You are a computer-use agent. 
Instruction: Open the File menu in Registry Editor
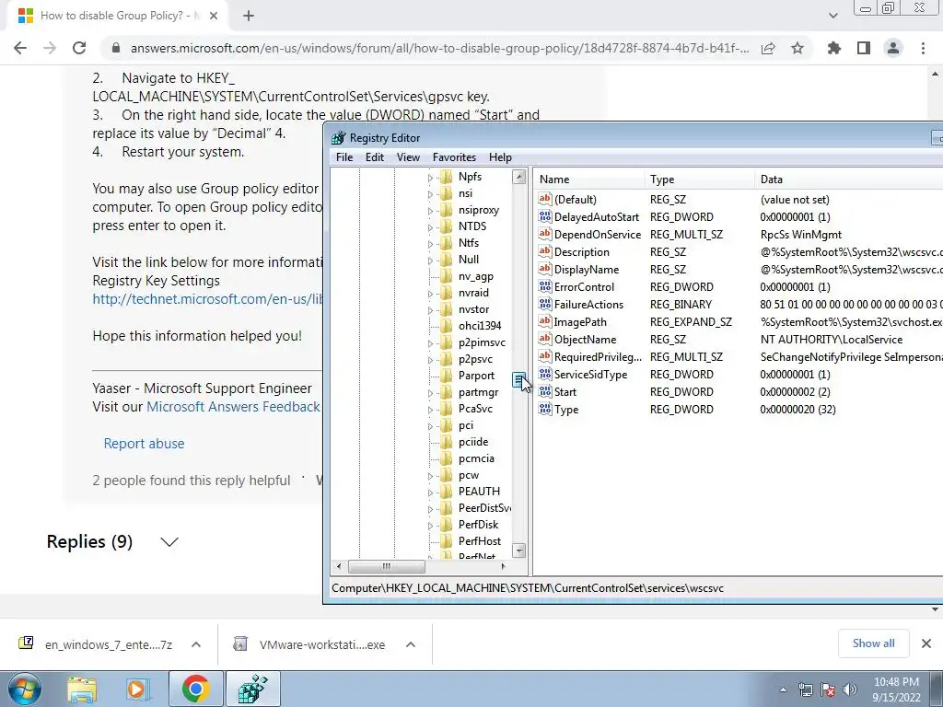(x=344, y=156)
